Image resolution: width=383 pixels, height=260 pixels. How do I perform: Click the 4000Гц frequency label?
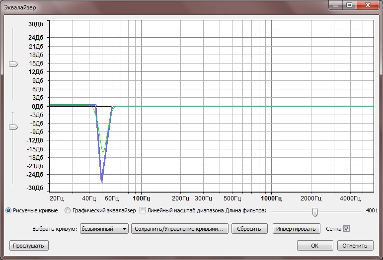(x=350, y=198)
